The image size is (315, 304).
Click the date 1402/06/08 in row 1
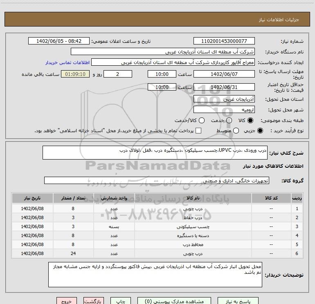point(32,209)
